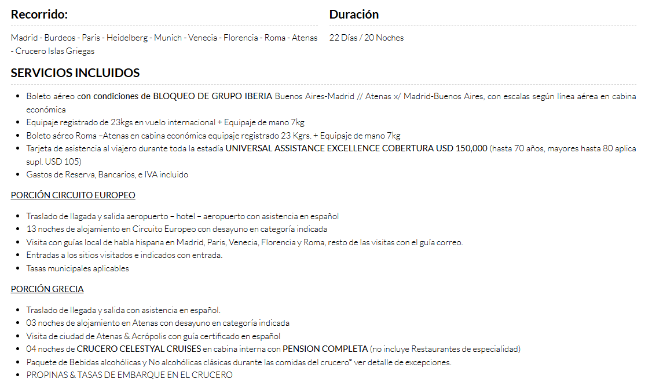
Task: Click '- Crucero Islas Griegas' route text
Action: pyautogui.click(x=53, y=51)
